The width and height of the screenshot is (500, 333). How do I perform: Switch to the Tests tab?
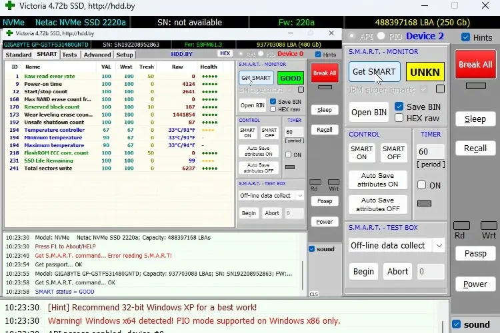(x=69, y=55)
